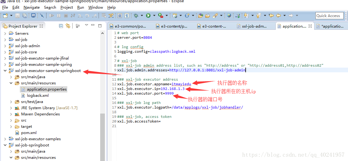Click the Previous Annotation icon
The height and width of the screenshot is (161, 348).
coord(258,16)
